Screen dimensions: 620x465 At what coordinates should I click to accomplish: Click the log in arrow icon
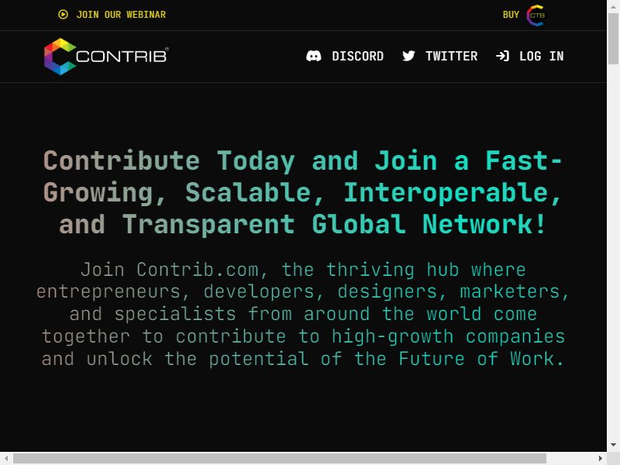pos(502,56)
